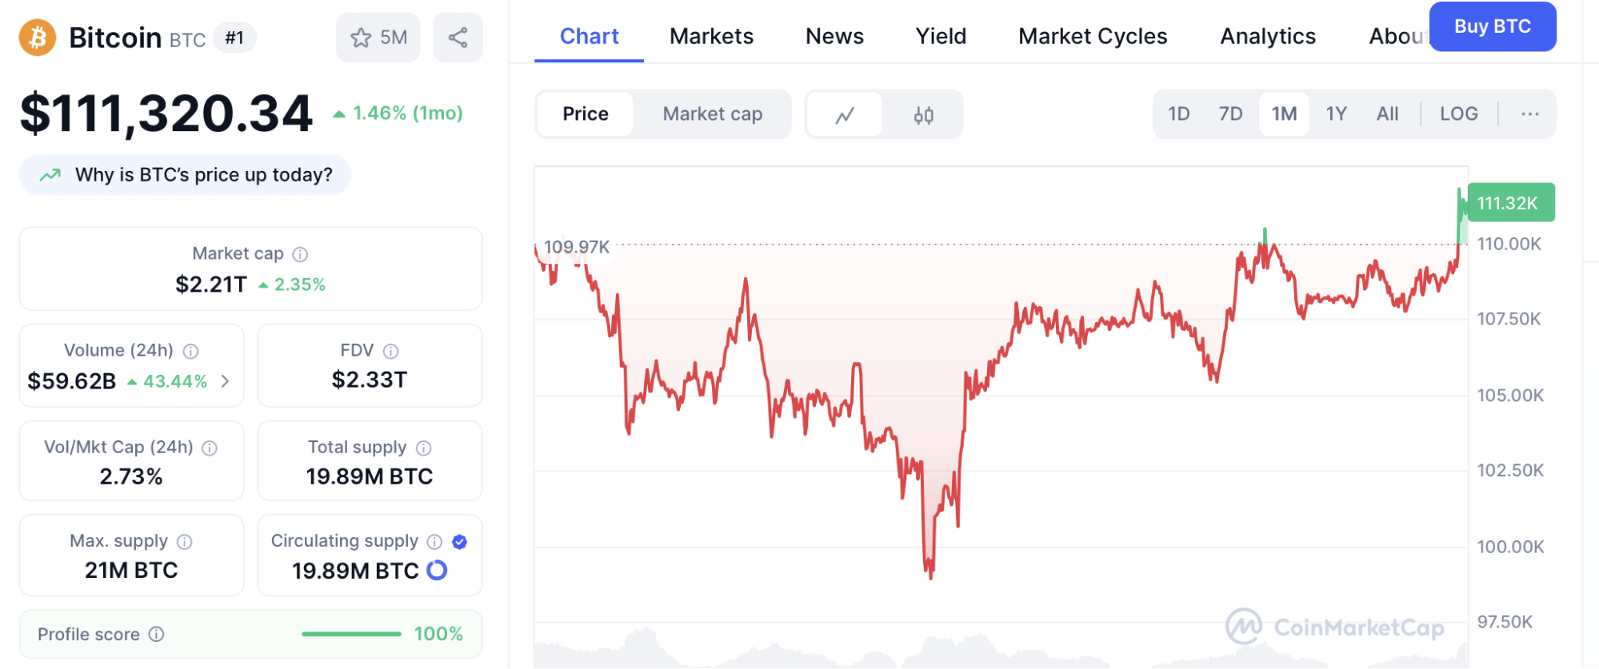Open more chart options menu
Screen dimensions: 1599x669
pos(1529,113)
